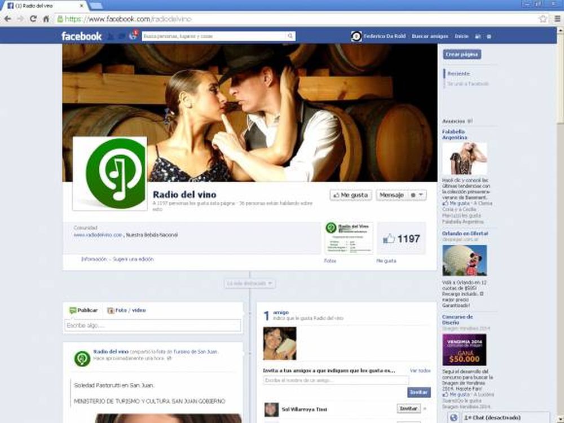Go back with the browser back arrow

coord(7,19)
